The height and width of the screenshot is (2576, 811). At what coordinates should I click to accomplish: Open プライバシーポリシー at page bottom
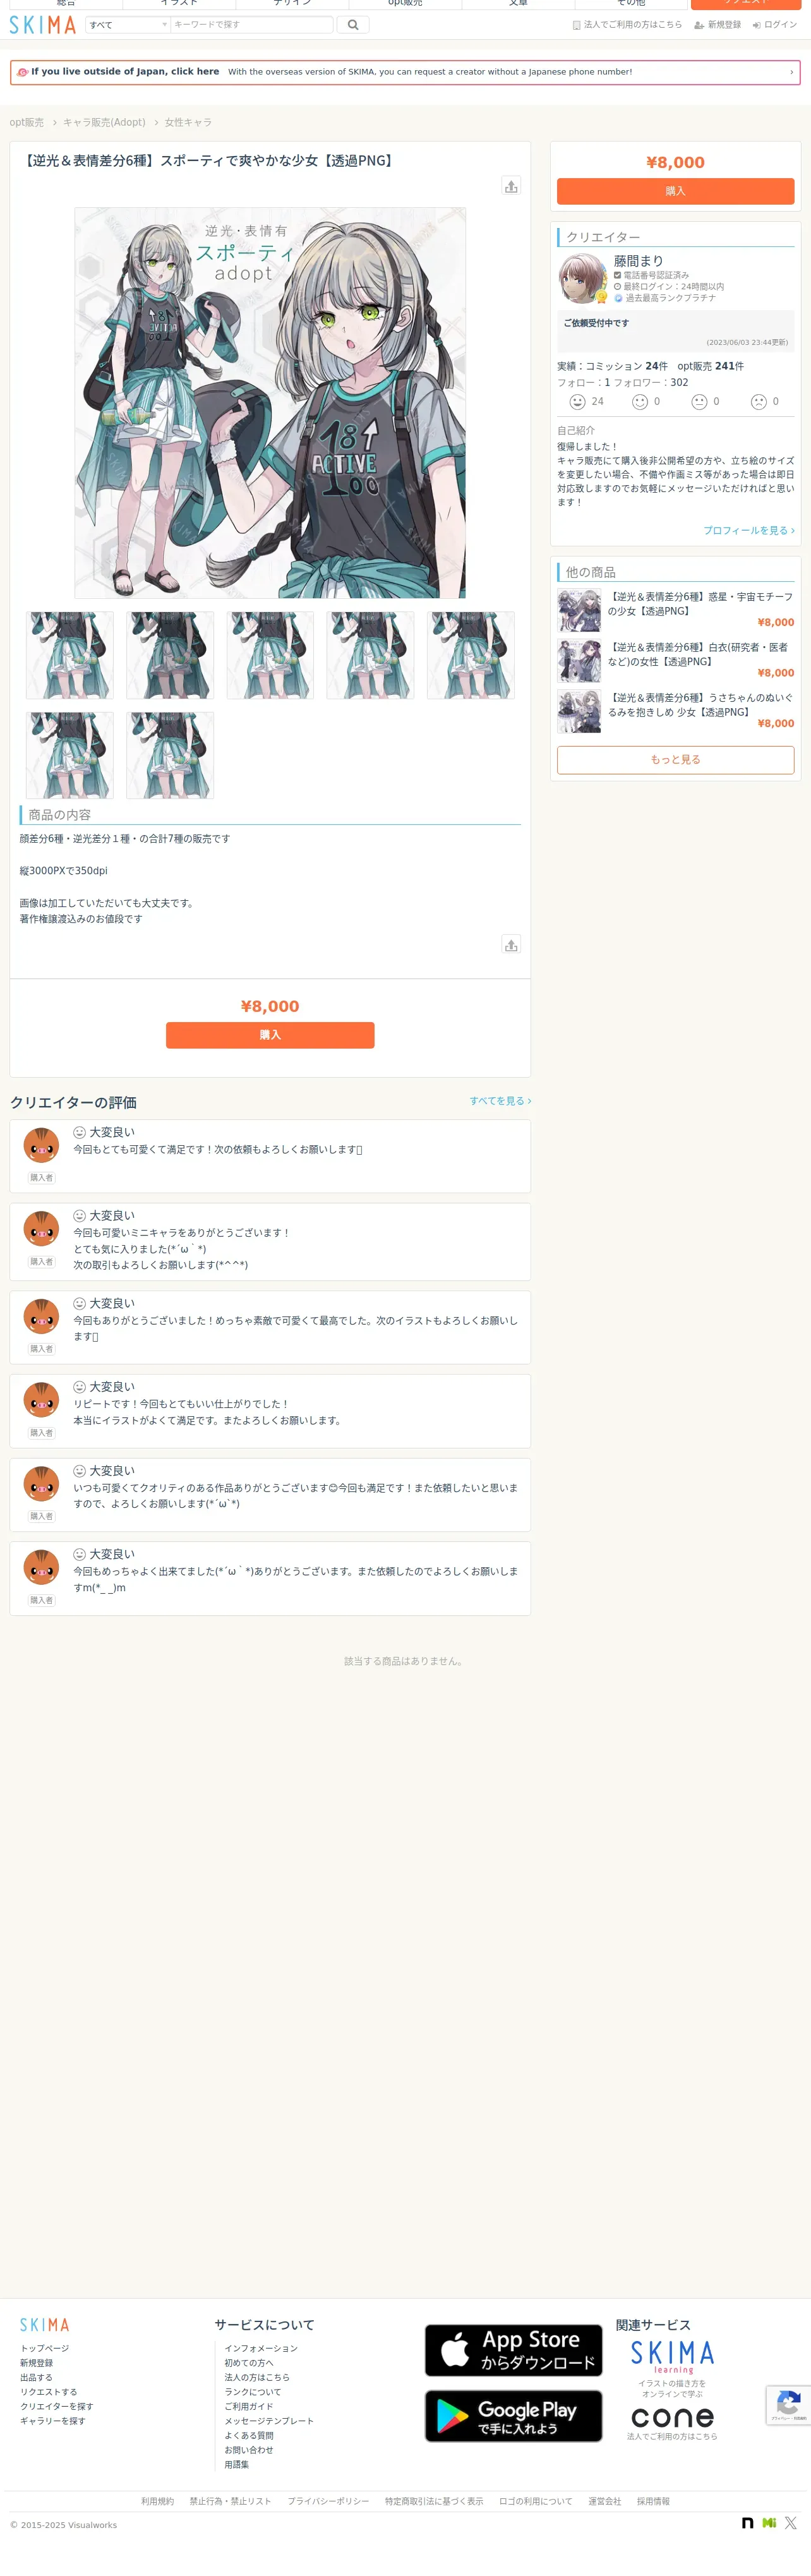(x=328, y=2501)
